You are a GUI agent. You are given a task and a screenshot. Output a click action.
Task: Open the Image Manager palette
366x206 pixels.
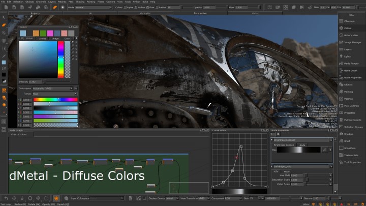click(352, 42)
